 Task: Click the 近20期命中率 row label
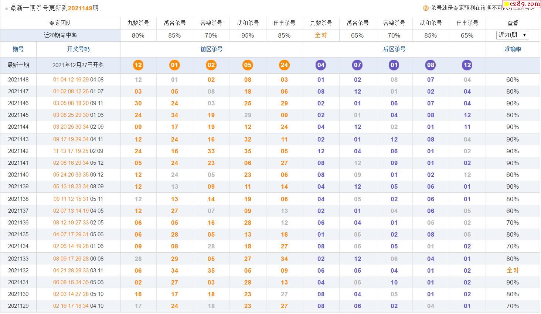[60, 35]
